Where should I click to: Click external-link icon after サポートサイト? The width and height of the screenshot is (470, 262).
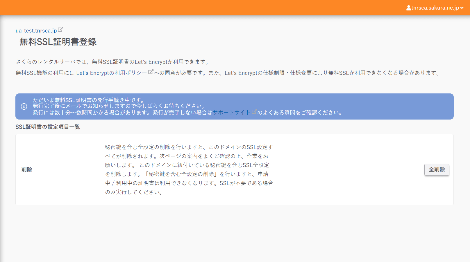click(254, 111)
